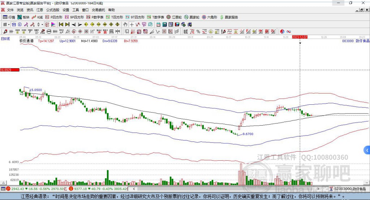Click the blue side panel expand chevron
The height and width of the screenshot is (200, 370).
pos(367,150)
